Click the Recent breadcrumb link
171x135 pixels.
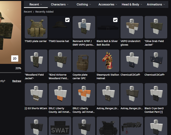click(x=28, y=12)
